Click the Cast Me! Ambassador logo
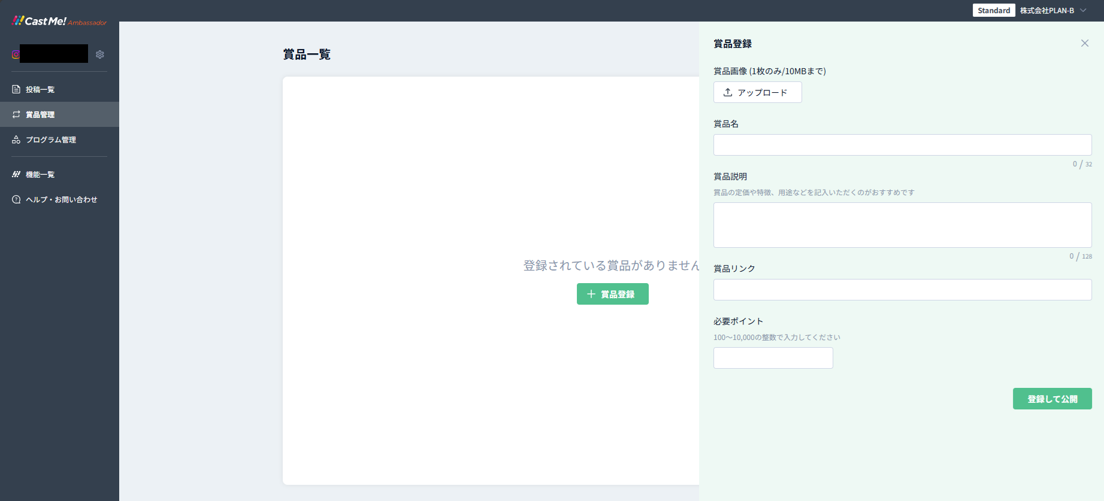Viewport: 1104px width, 501px height. (59, 21)
